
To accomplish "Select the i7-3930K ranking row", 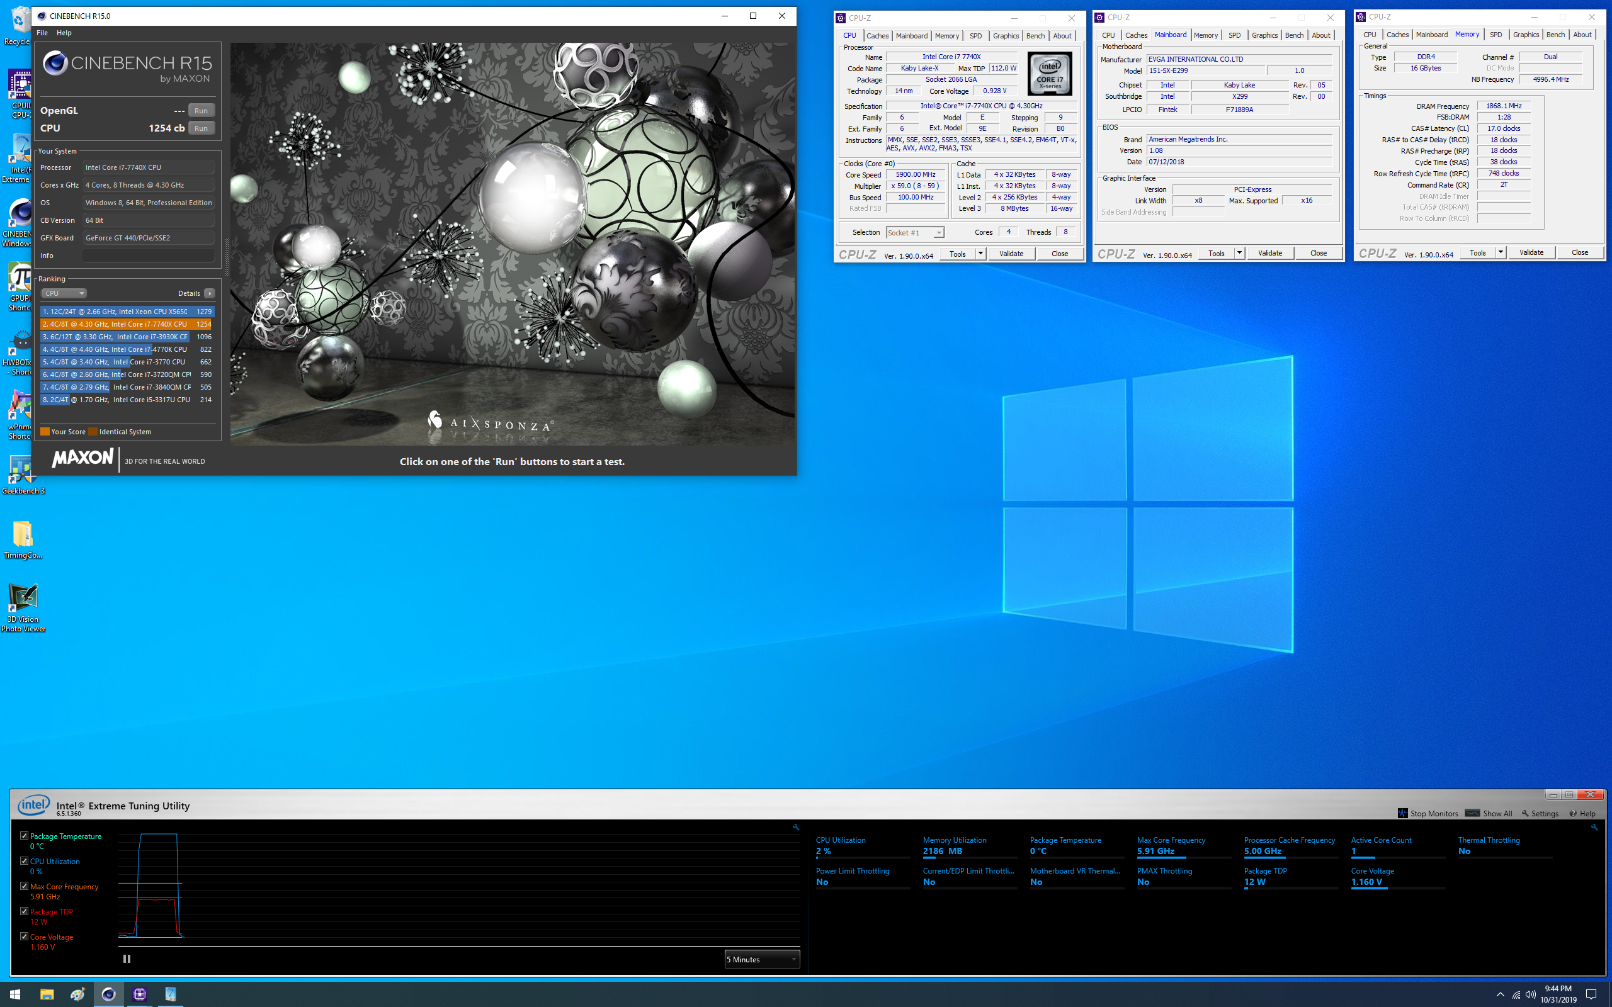I will (x=127, y=337).
